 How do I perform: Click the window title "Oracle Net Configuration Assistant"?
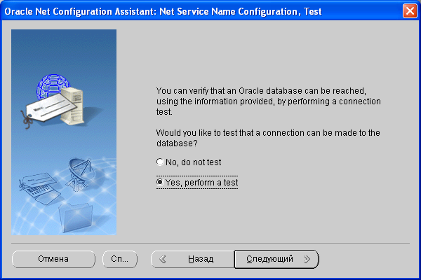click(80, 11)
